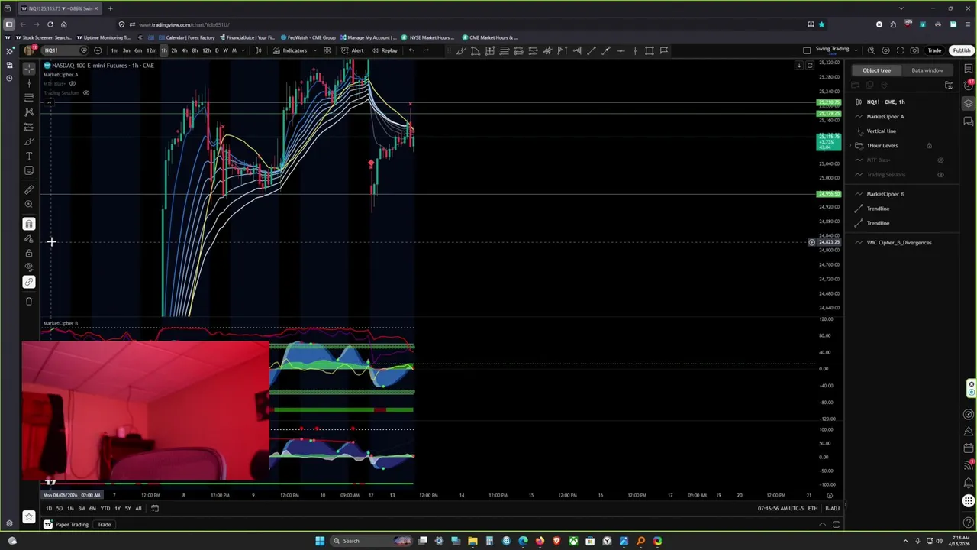Open chart time zone clock display
977x550 pixels.
[779, 508]
